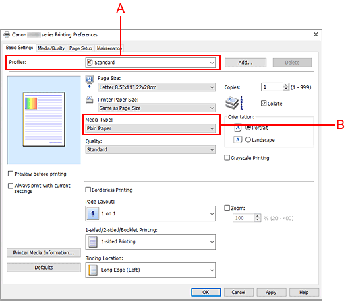350x302 pixels.
Task: Enable the Grayscale Printing checkbox
Action: click(227, 158)
